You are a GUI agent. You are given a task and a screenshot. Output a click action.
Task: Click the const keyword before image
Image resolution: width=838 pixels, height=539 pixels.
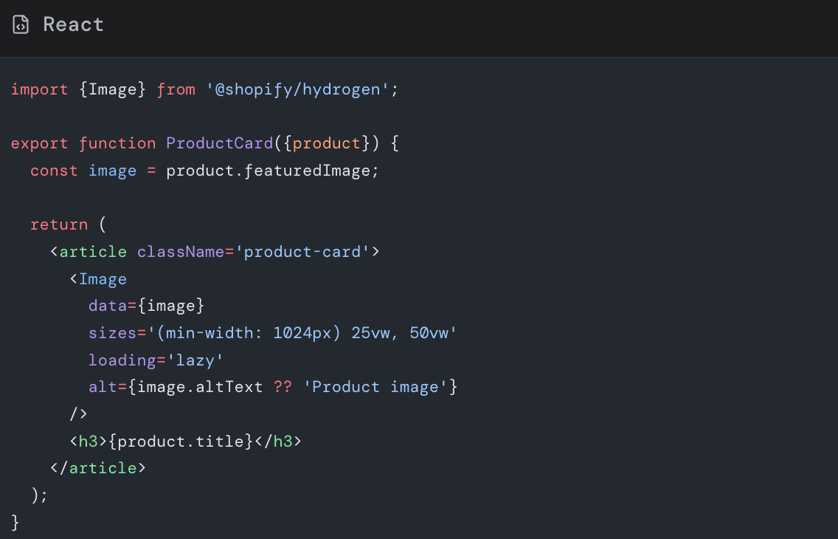[53, 171]
